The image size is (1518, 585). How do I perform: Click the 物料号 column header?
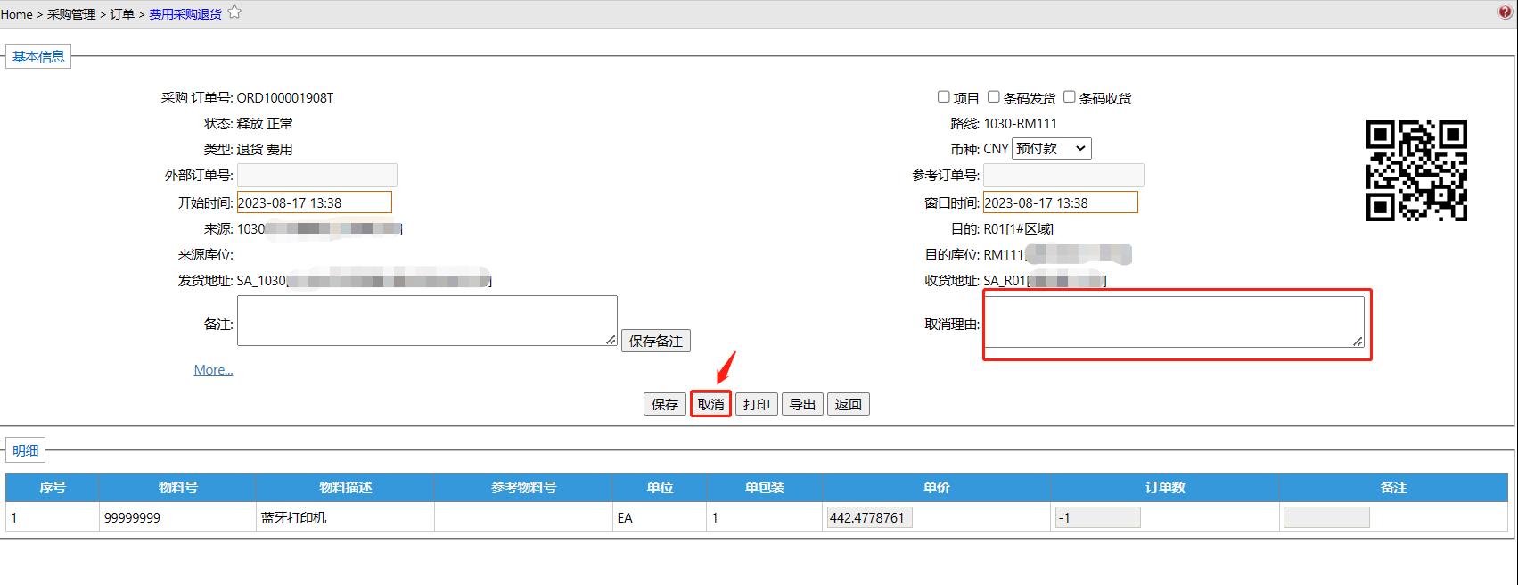coord(177,488)
